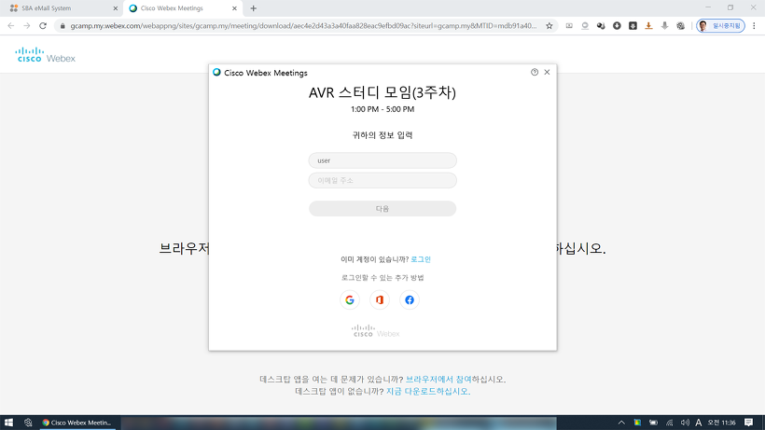Open the notification center icon
This screenshot has height=430, width=765.
pyautogui.click(x=748, y=423)
